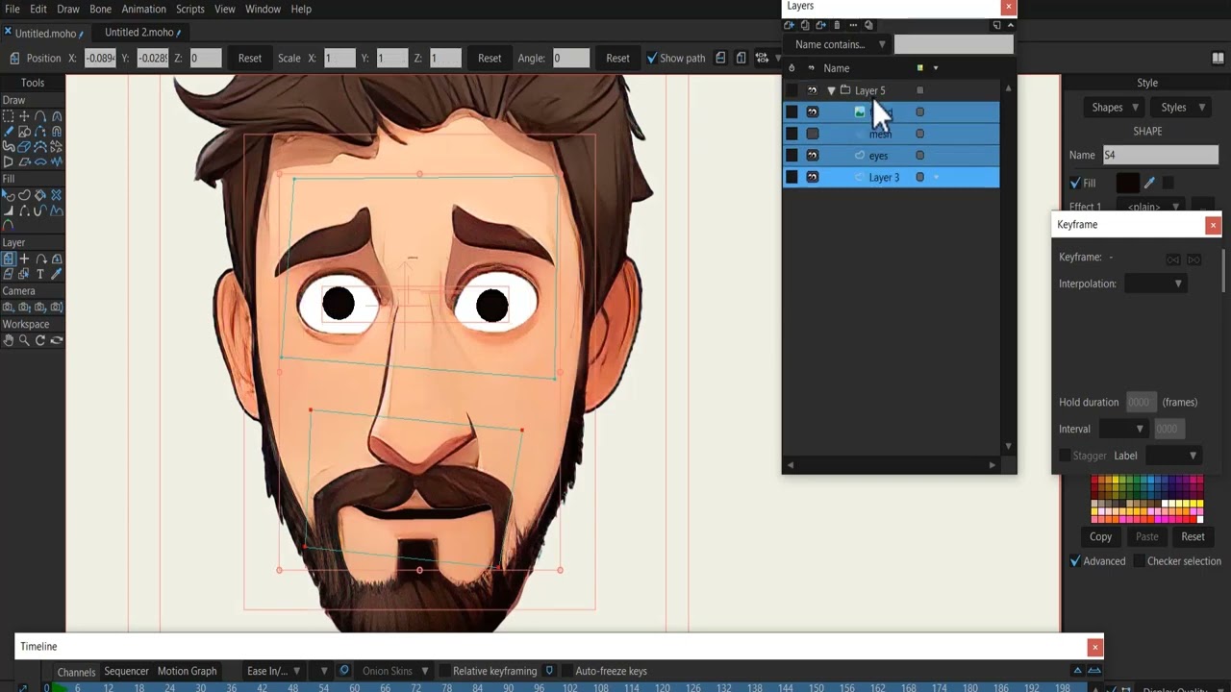Image resolution: width=1231 pixels, height=692 pixels.
Task: Open the Label dropdown in Keyframe panel
Action: (1172, 456)
